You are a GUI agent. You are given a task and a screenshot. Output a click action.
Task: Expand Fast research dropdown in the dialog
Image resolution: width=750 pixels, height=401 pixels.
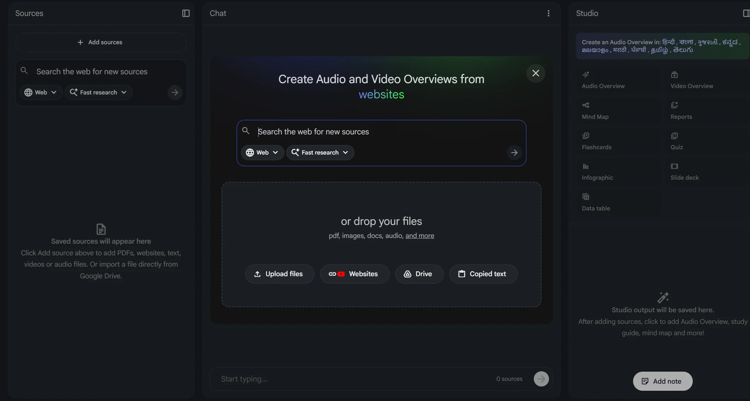[x=320, y=152]
